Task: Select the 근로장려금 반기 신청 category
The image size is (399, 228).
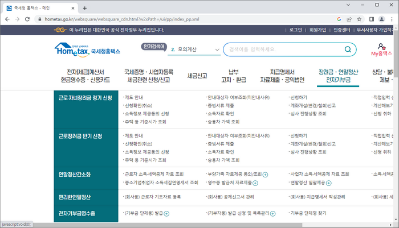Action: 80,136
